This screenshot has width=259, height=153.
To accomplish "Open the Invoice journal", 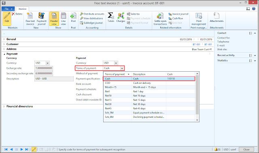I will (x=178, y=14).
